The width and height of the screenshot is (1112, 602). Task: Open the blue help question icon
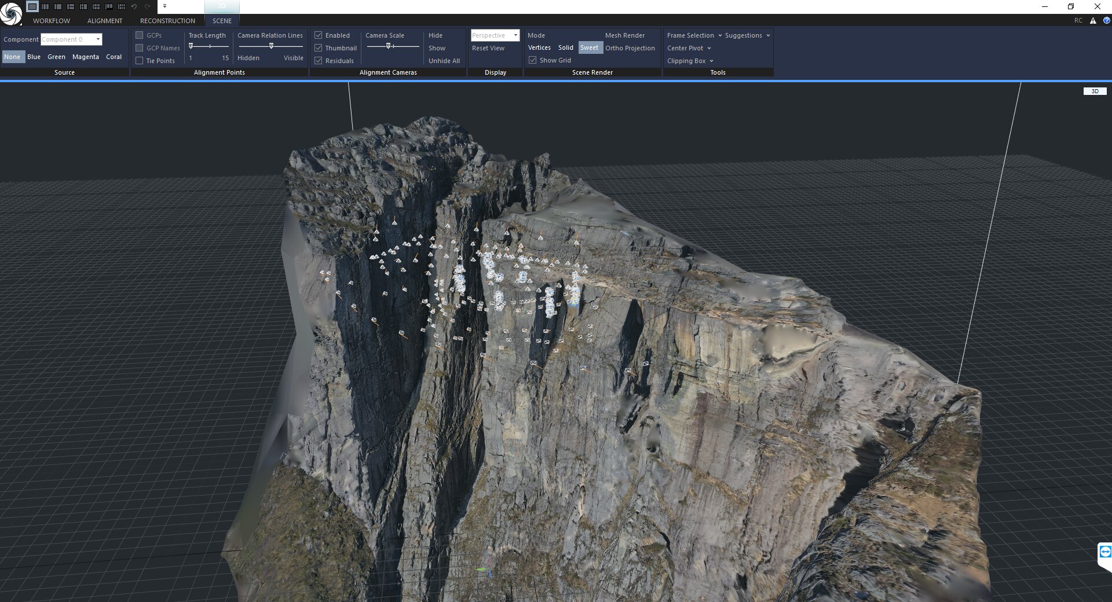(x=1106, y=20)
